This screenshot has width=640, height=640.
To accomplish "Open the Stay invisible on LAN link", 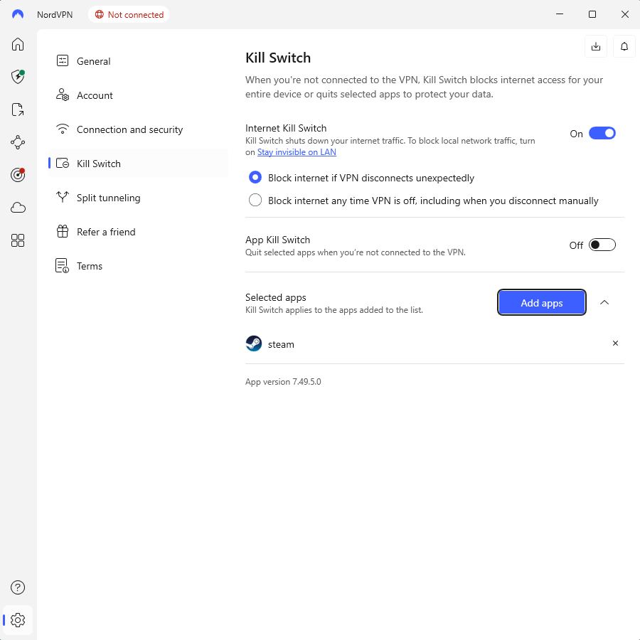I will pyautogui.click(x=297, y=151).
